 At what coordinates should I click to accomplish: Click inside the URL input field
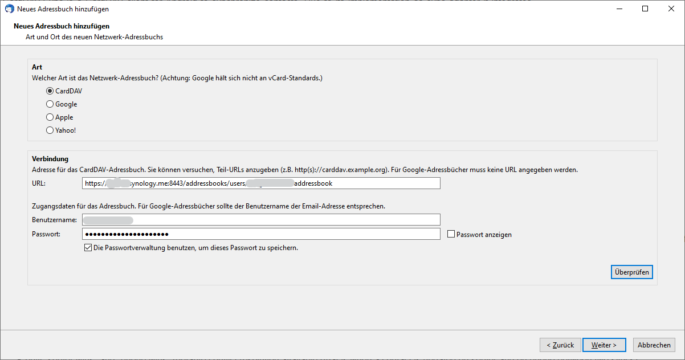261,183
